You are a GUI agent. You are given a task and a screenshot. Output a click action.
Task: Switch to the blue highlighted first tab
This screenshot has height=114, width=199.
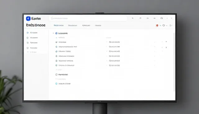click(59, 25)
